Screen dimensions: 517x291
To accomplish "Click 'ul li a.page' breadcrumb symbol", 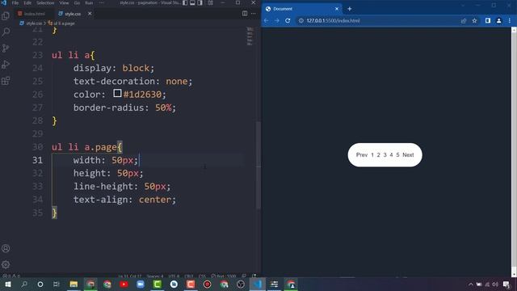I will click(x=64, y=23).
